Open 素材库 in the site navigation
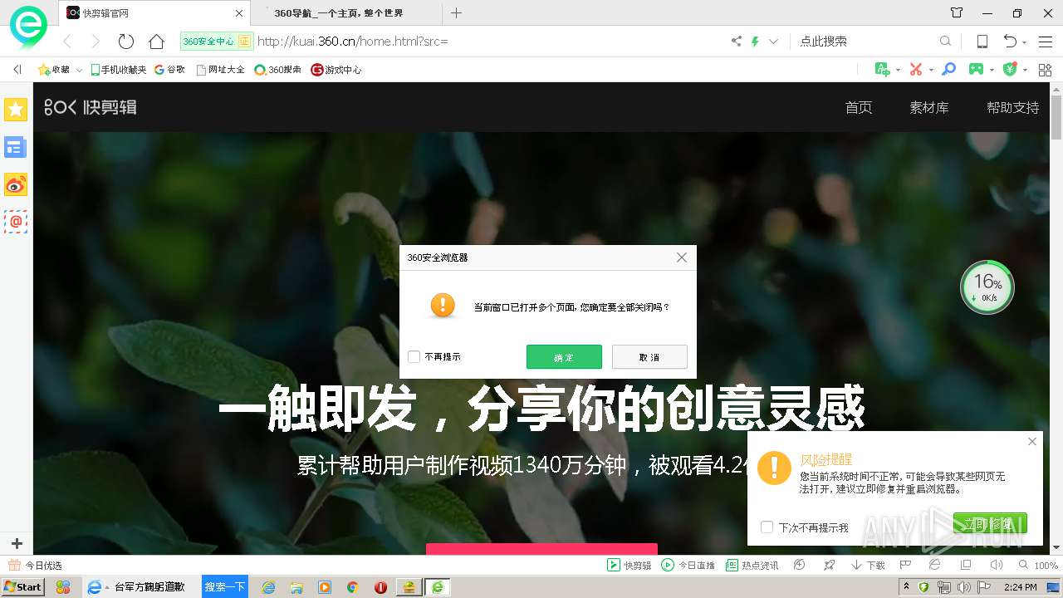The width and height of the screenshot is (1063, 598). [x=929, y=107]
